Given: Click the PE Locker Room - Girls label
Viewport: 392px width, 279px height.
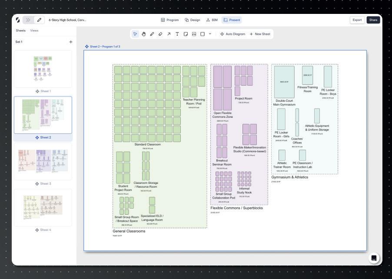Looking at the screenshot, I should click(281, 134).
